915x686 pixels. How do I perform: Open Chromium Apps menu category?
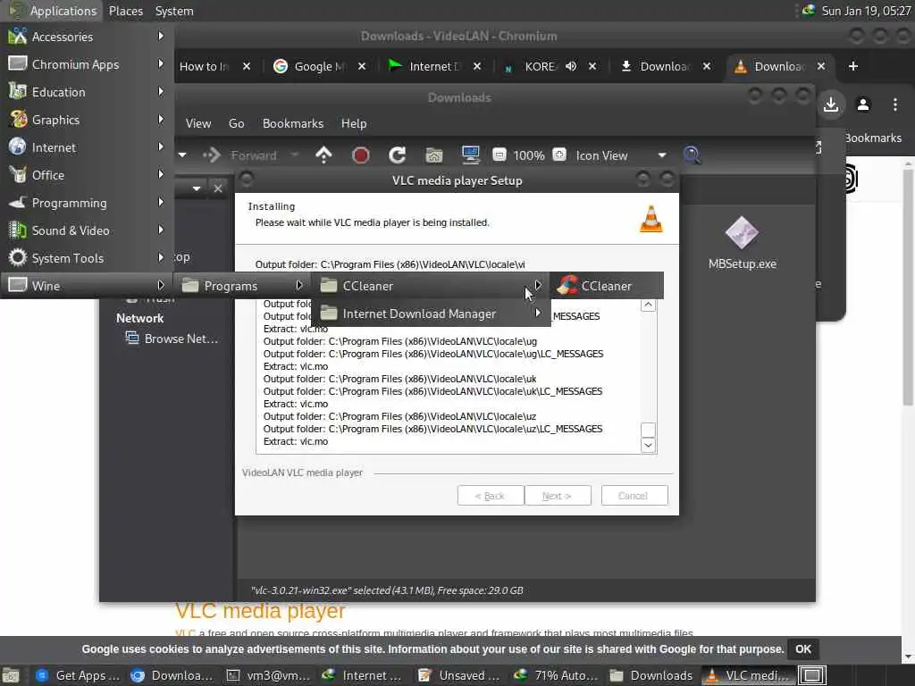click(x=87, y=64)
